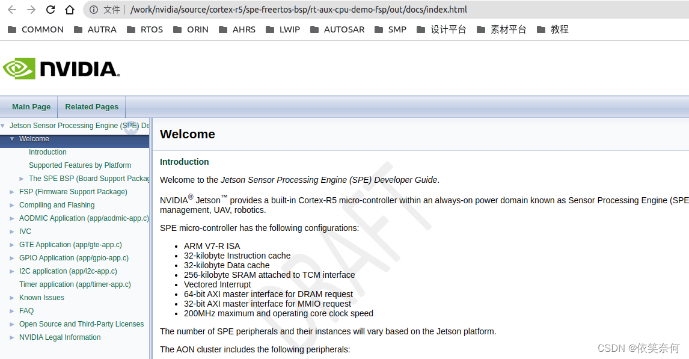The width and height of the screenshot is (689, 359).
Task: Expand the GTE Application node arrow
Action: coord(12,245)
